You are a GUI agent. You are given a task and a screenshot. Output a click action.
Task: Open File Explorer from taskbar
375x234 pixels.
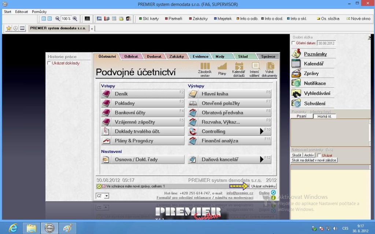pos(31,228)
